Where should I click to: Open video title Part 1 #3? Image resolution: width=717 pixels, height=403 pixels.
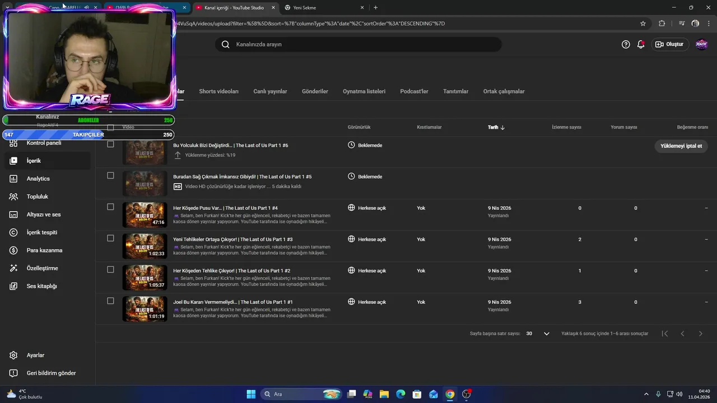(x=233, y=240)
